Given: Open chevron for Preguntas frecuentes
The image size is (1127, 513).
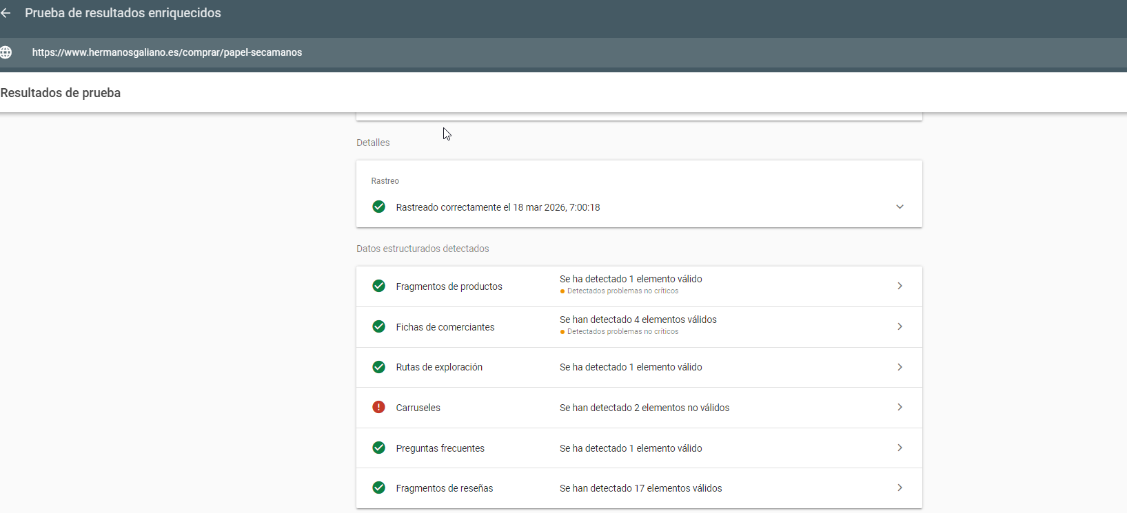Looking at the screenshot, I should tap(900, 448).
